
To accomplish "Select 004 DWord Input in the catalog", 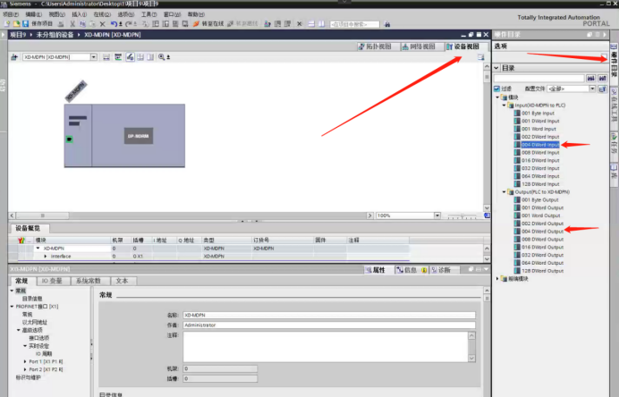I will tap(540, 145).
